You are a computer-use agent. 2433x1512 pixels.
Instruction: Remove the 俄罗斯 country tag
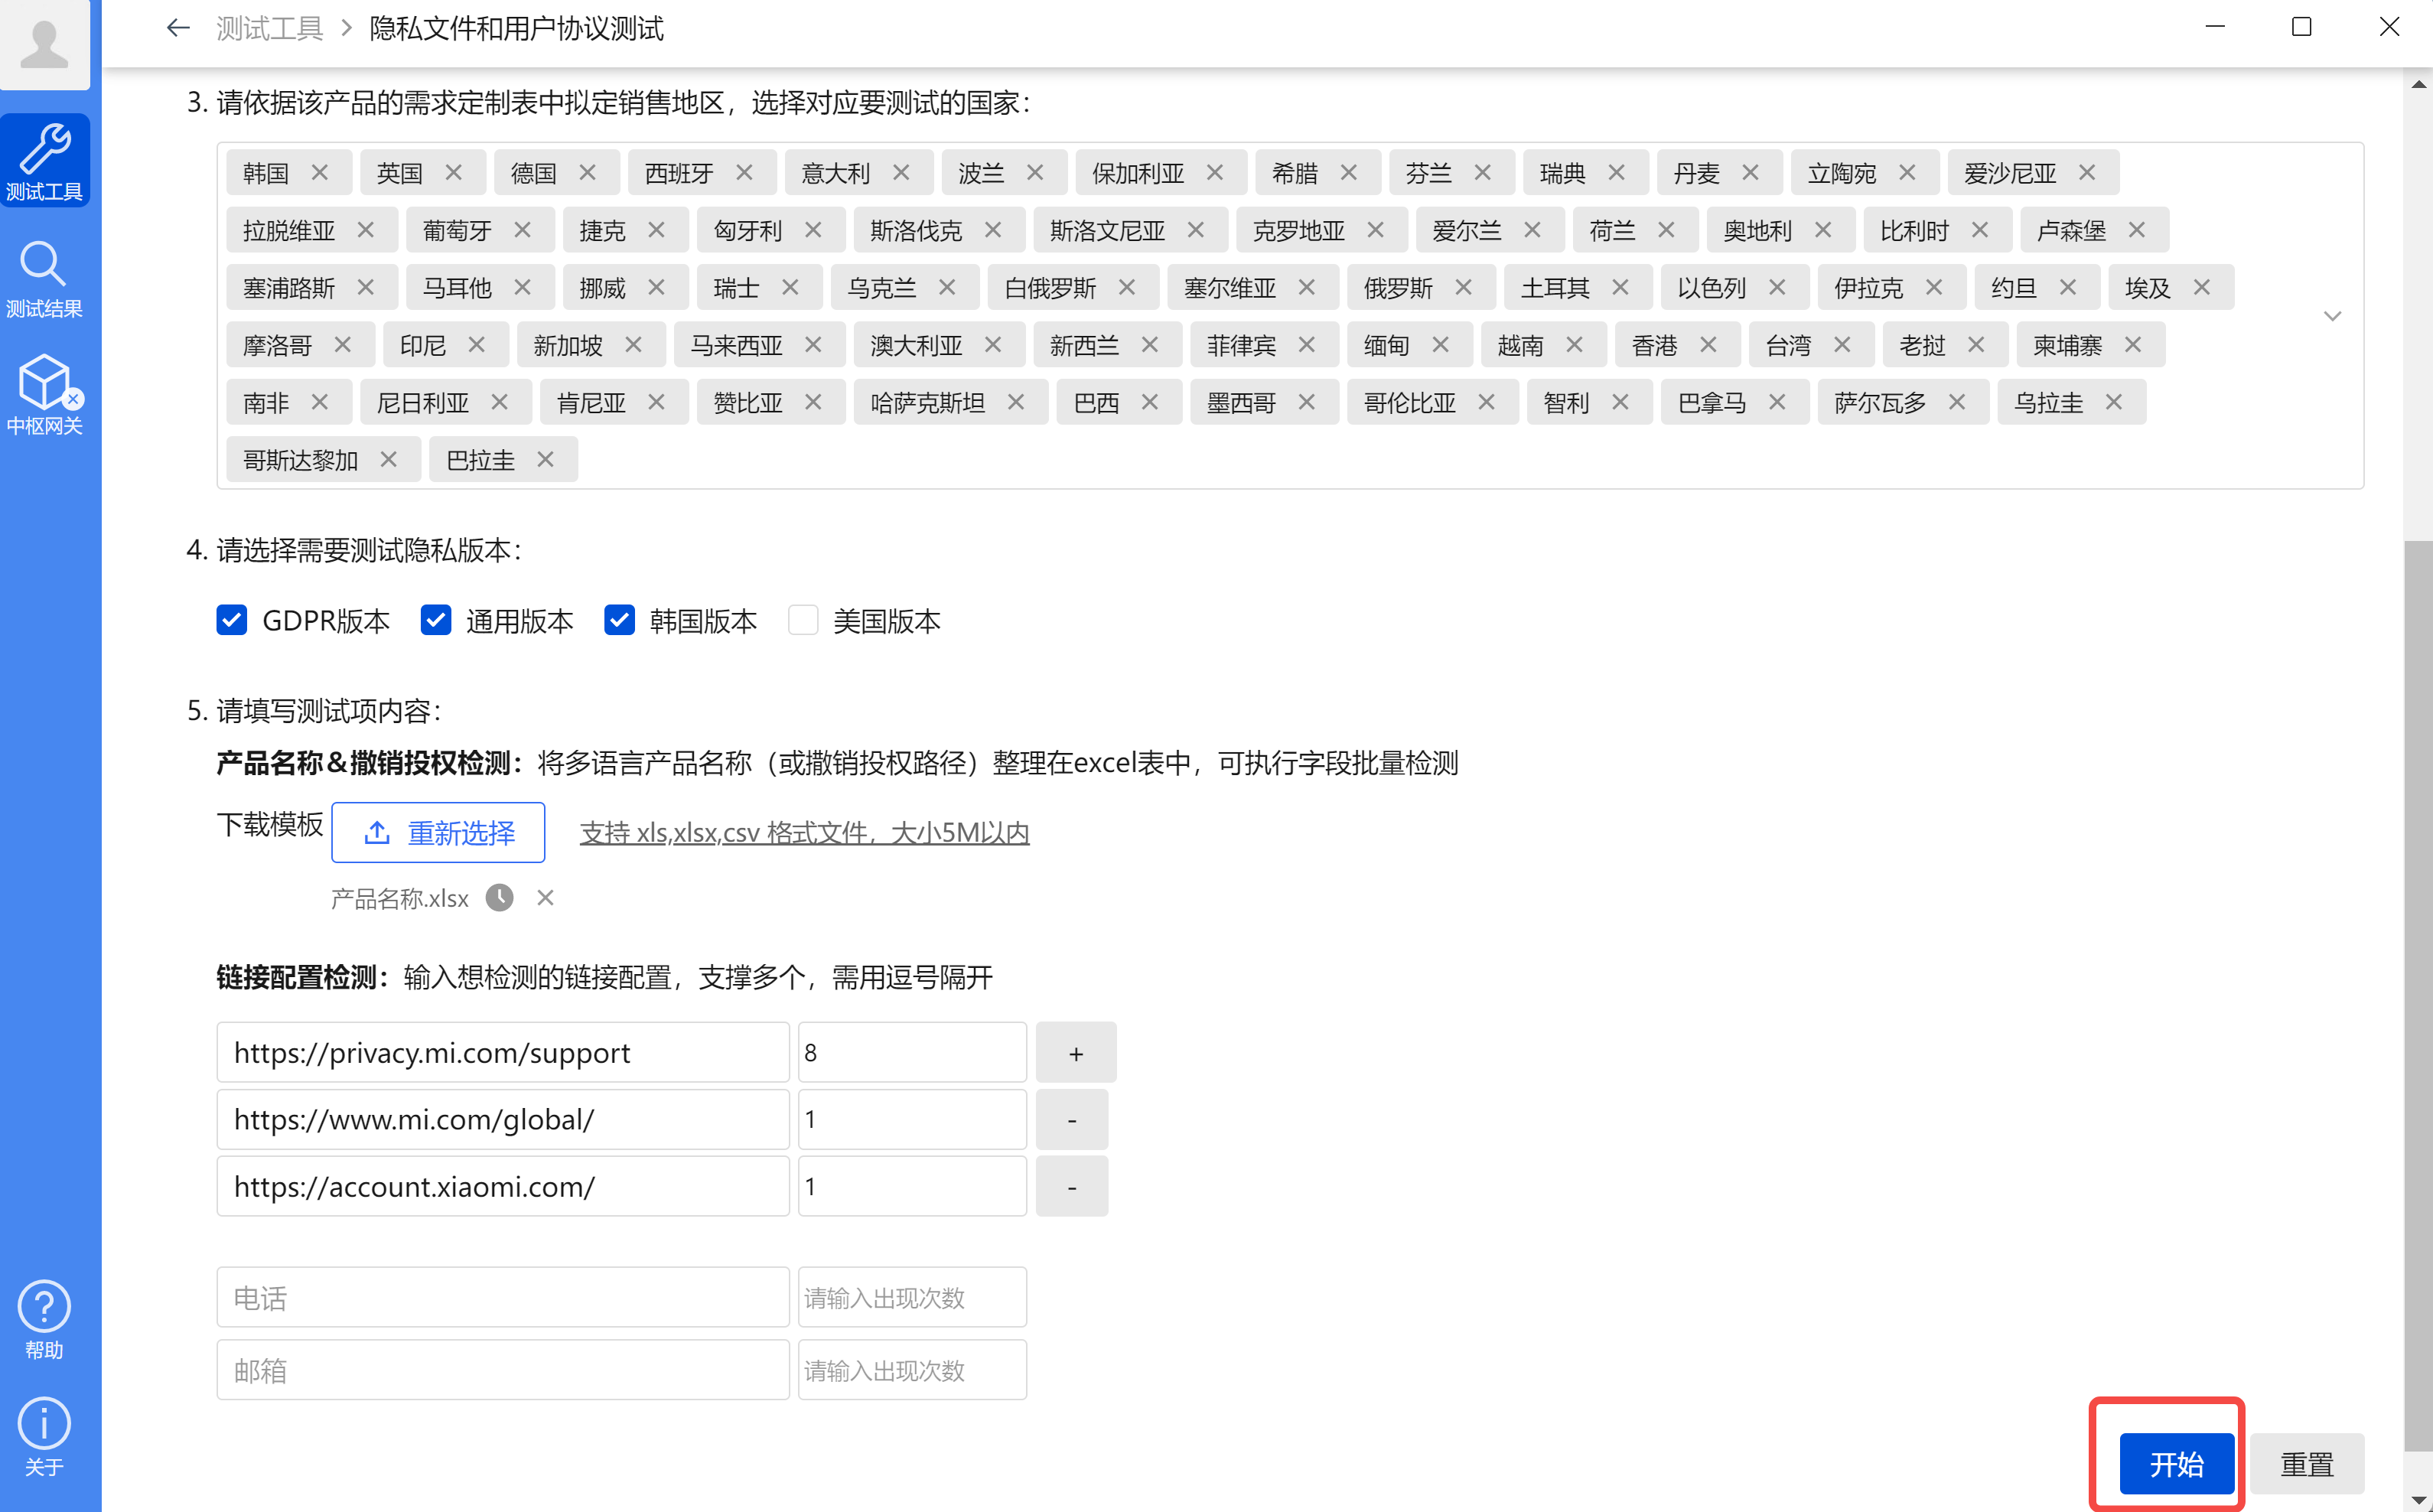coord(1464,287)
